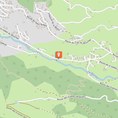Screen dimensions: 118x118
Task: Click the Route du Nant Robert label
Action: (x=37, y=21)
